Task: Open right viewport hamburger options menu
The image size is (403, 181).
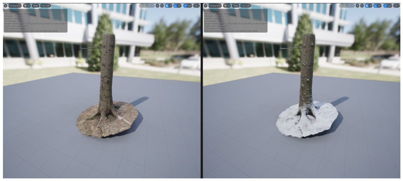Action: coord(205,6)
